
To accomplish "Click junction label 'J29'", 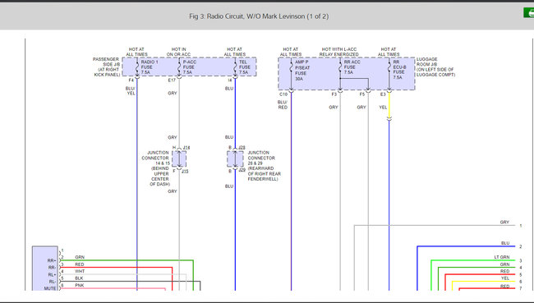I will tap(242, 170).
